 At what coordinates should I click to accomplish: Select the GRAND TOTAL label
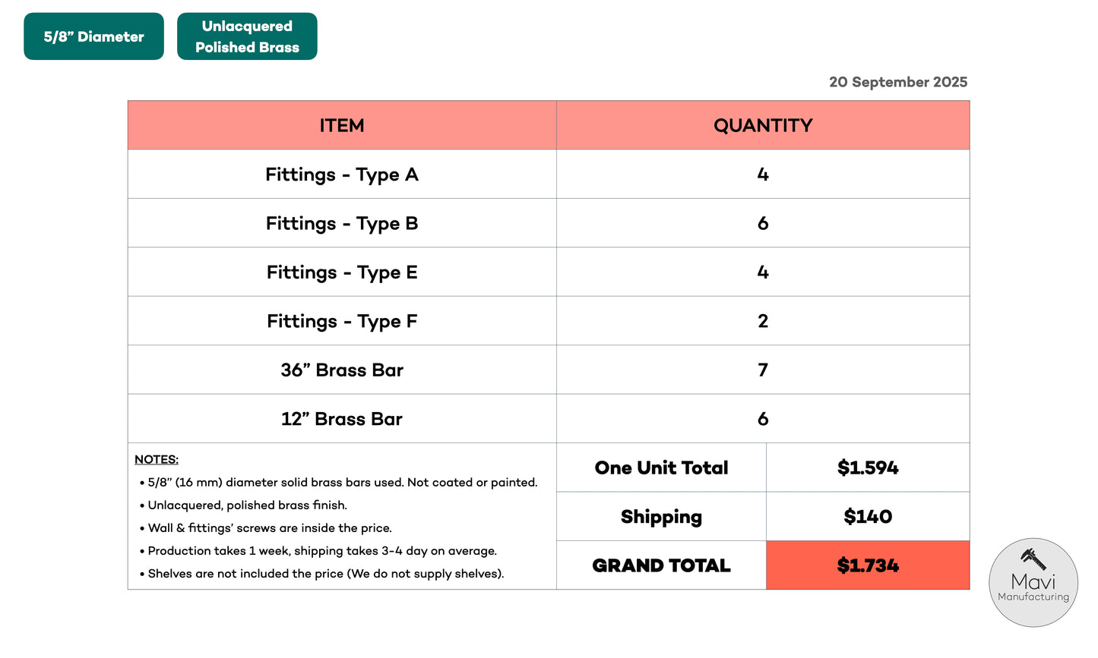click(x=661, y=565)
